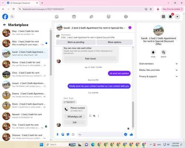Click the listing thumbnail in right panel
The height and width of the screenshot is (148, 185).
pos(158,30)
